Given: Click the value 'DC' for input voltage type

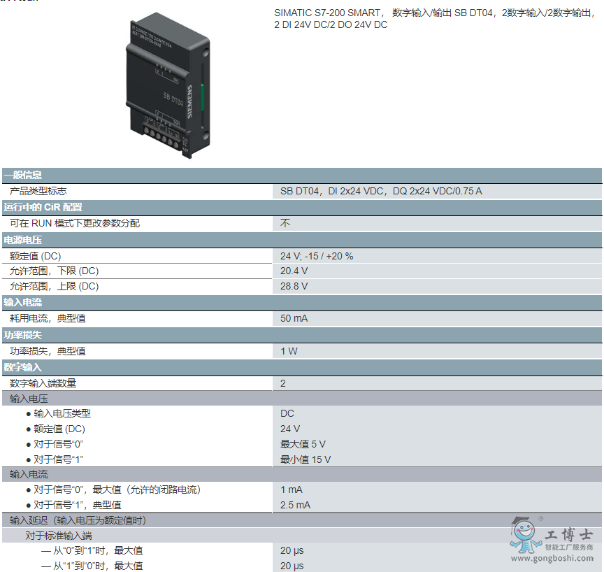Looking at the screenshot, I should pos(287,414).
